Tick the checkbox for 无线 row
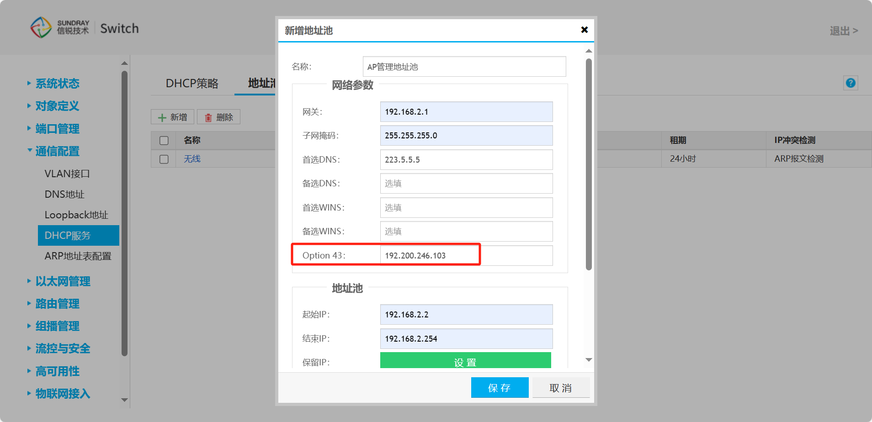This screenshot has width=872, height=422. [164, 159]
